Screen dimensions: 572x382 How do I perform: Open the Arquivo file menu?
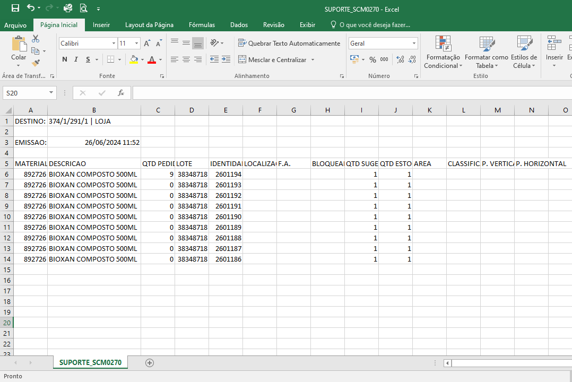coord(15,25)
